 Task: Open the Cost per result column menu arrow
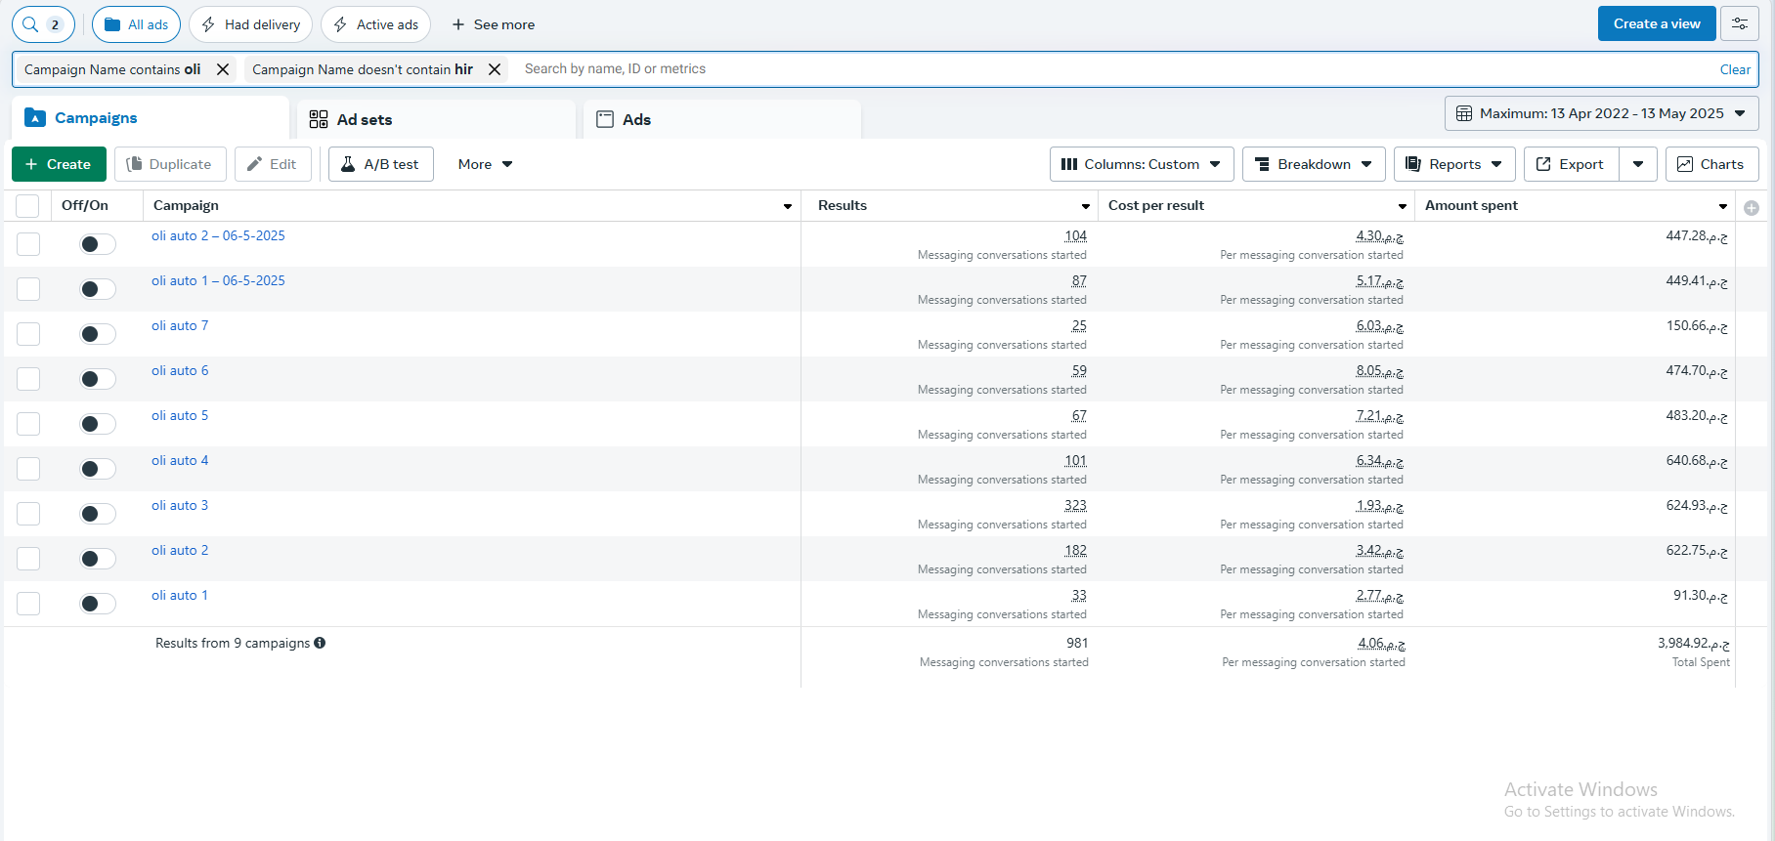click(x=1403, y=206)
